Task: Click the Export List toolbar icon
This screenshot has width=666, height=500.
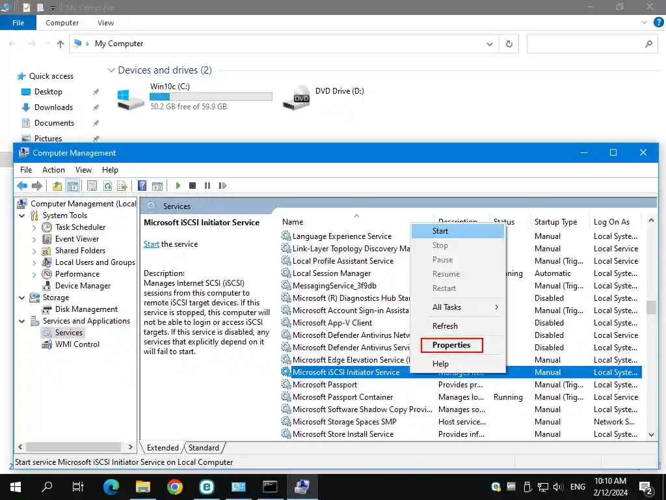Action: (122, 186)
